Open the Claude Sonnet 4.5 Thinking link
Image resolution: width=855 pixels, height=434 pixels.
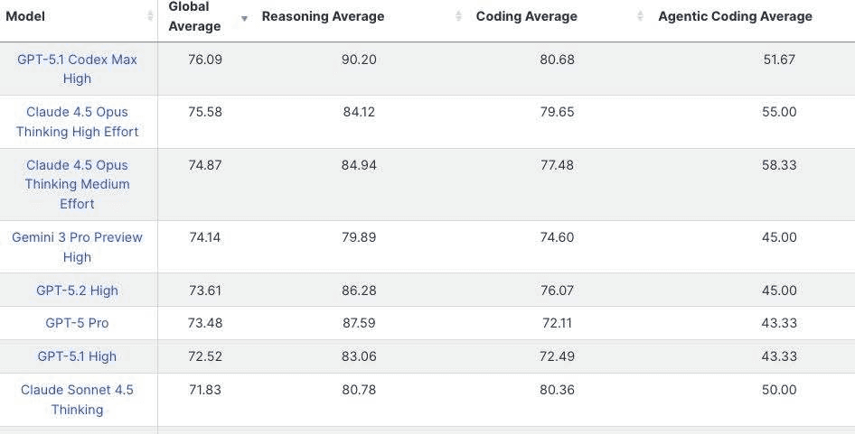pos(77,399)
